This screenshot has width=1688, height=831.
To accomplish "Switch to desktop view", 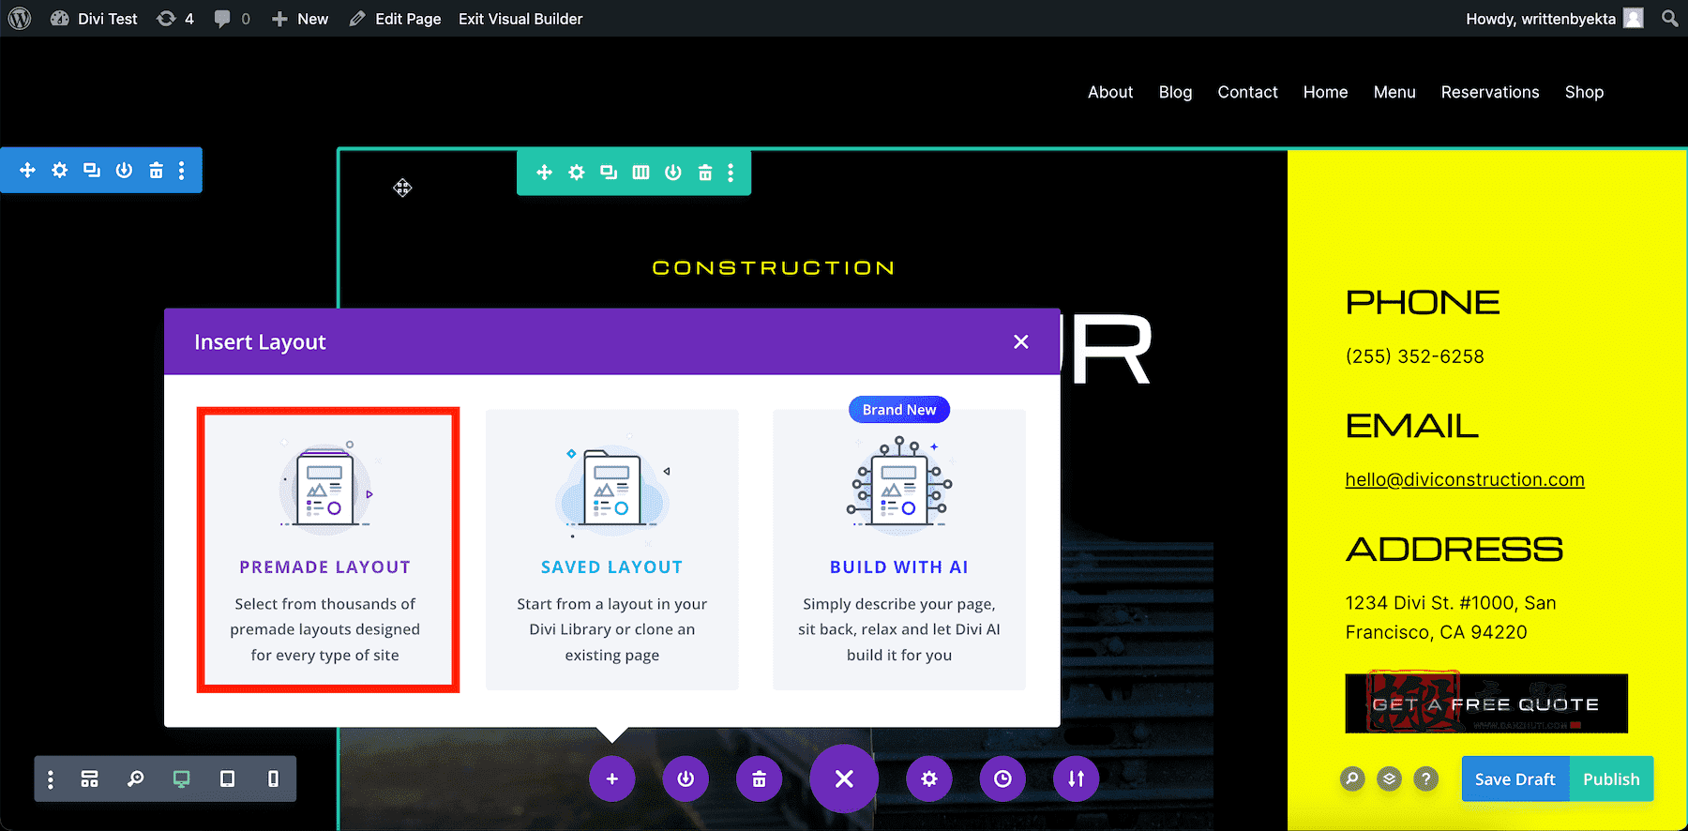I will click(x=182, y=779).
